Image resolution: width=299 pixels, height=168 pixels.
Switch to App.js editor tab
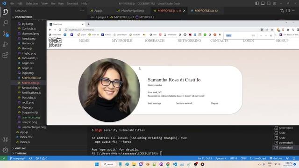tap(98, 11)
